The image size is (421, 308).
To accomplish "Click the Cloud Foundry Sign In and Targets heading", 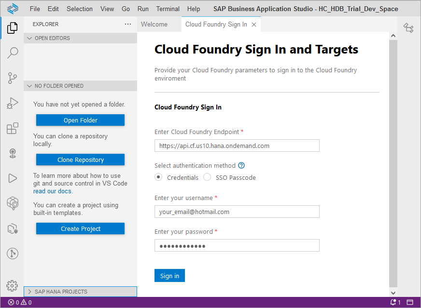I will click(x=256, y=50).
